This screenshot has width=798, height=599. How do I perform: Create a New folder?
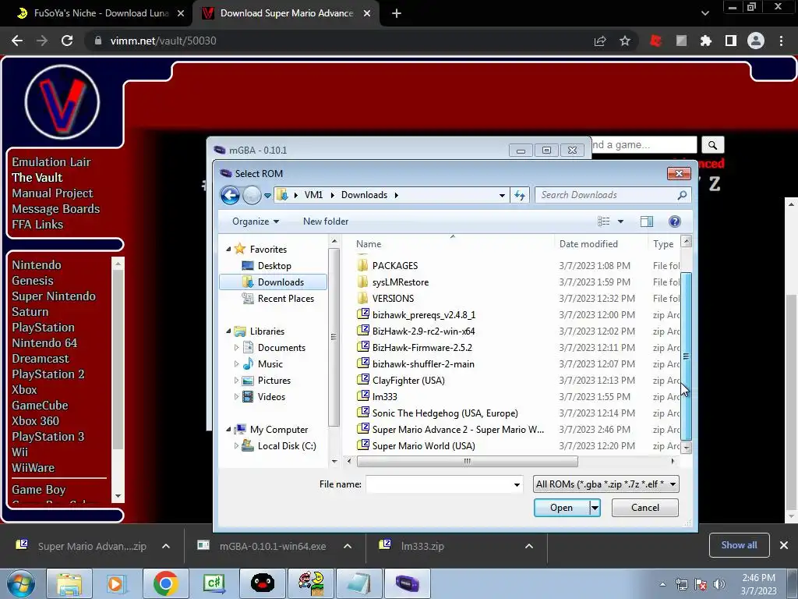click(326, 222)
